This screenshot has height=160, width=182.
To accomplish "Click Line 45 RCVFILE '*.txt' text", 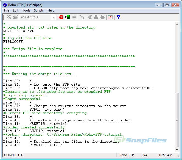I will pyautogui.click(x=46, y=145).
